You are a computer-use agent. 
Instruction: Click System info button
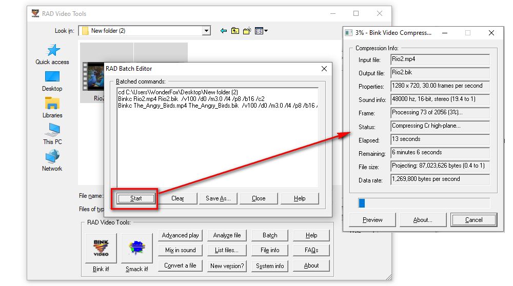pos(270,265)
